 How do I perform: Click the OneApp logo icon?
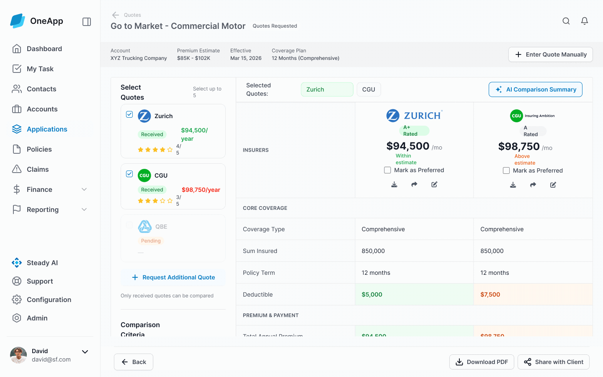[x=18, y=21]
